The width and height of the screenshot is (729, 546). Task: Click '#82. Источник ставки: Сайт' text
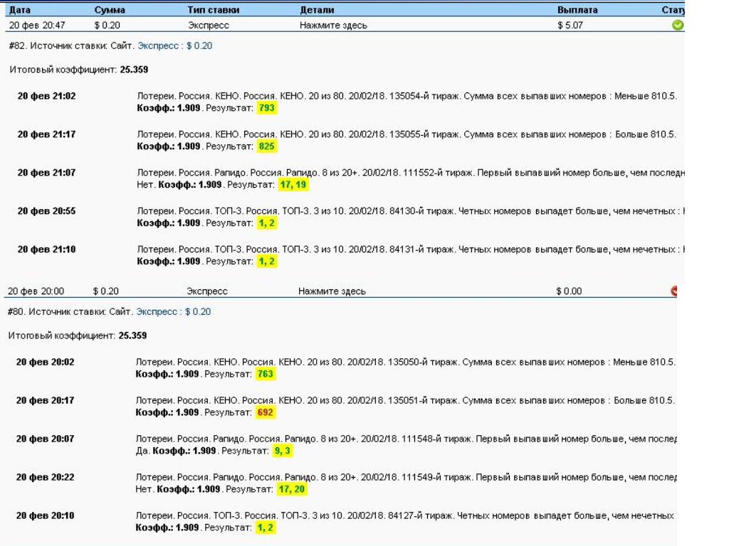coord(72,46)
